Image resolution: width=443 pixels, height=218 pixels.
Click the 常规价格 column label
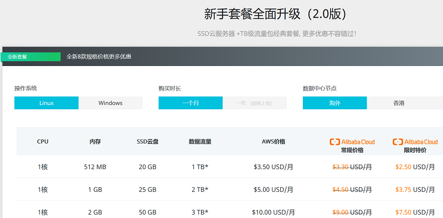352,150
